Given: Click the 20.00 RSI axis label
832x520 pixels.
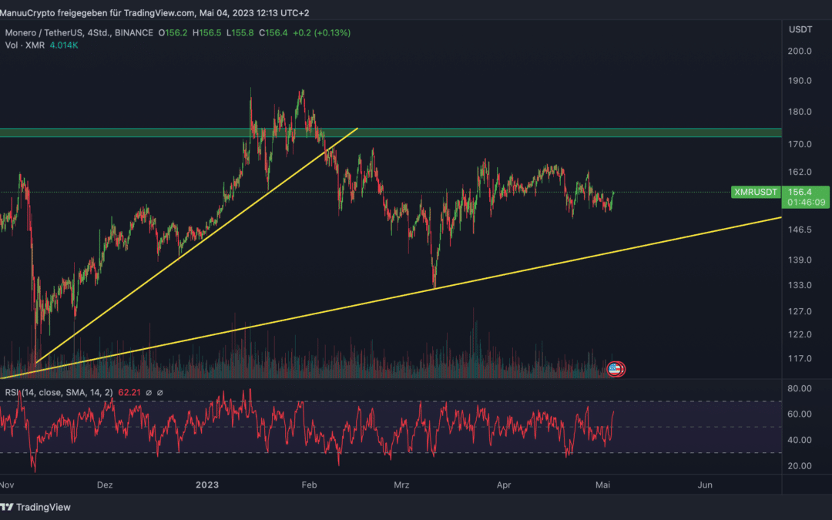Looking at the screenshot, I should tap(800, 466).
